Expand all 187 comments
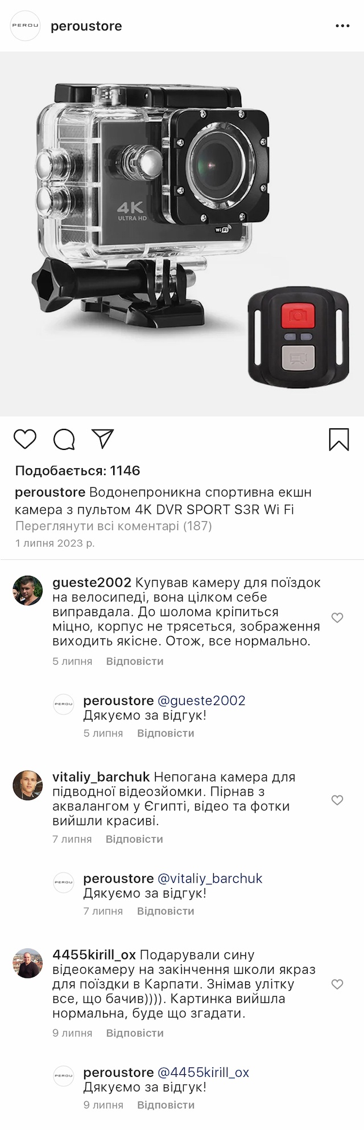The image size is (364, 1130). tap(114, 526)
